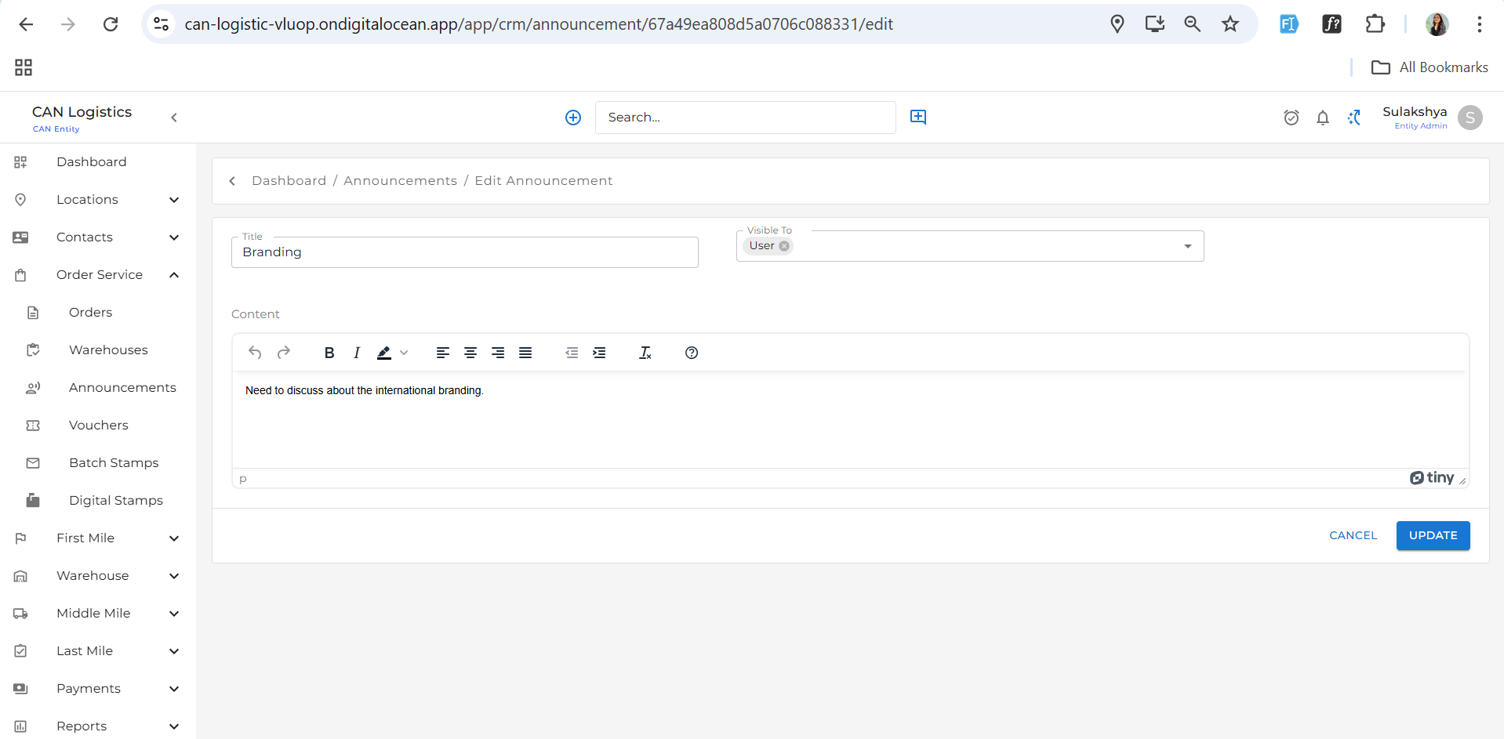Click the browser zoom magnifier icon

coord(1193,24)
